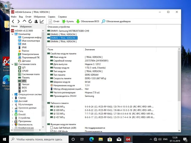The width and height of the screenshot is (191, 143).
Task: Expand the Хранение данных tree node
Action: pos(13,108)
